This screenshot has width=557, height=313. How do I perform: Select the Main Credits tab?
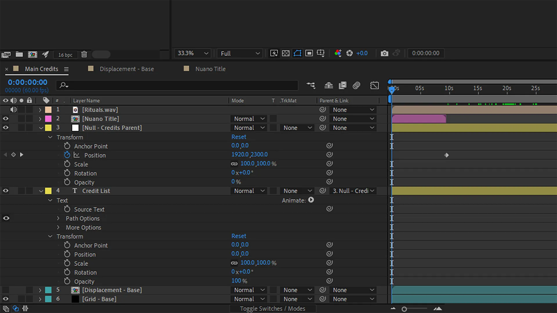click(41, 69)
